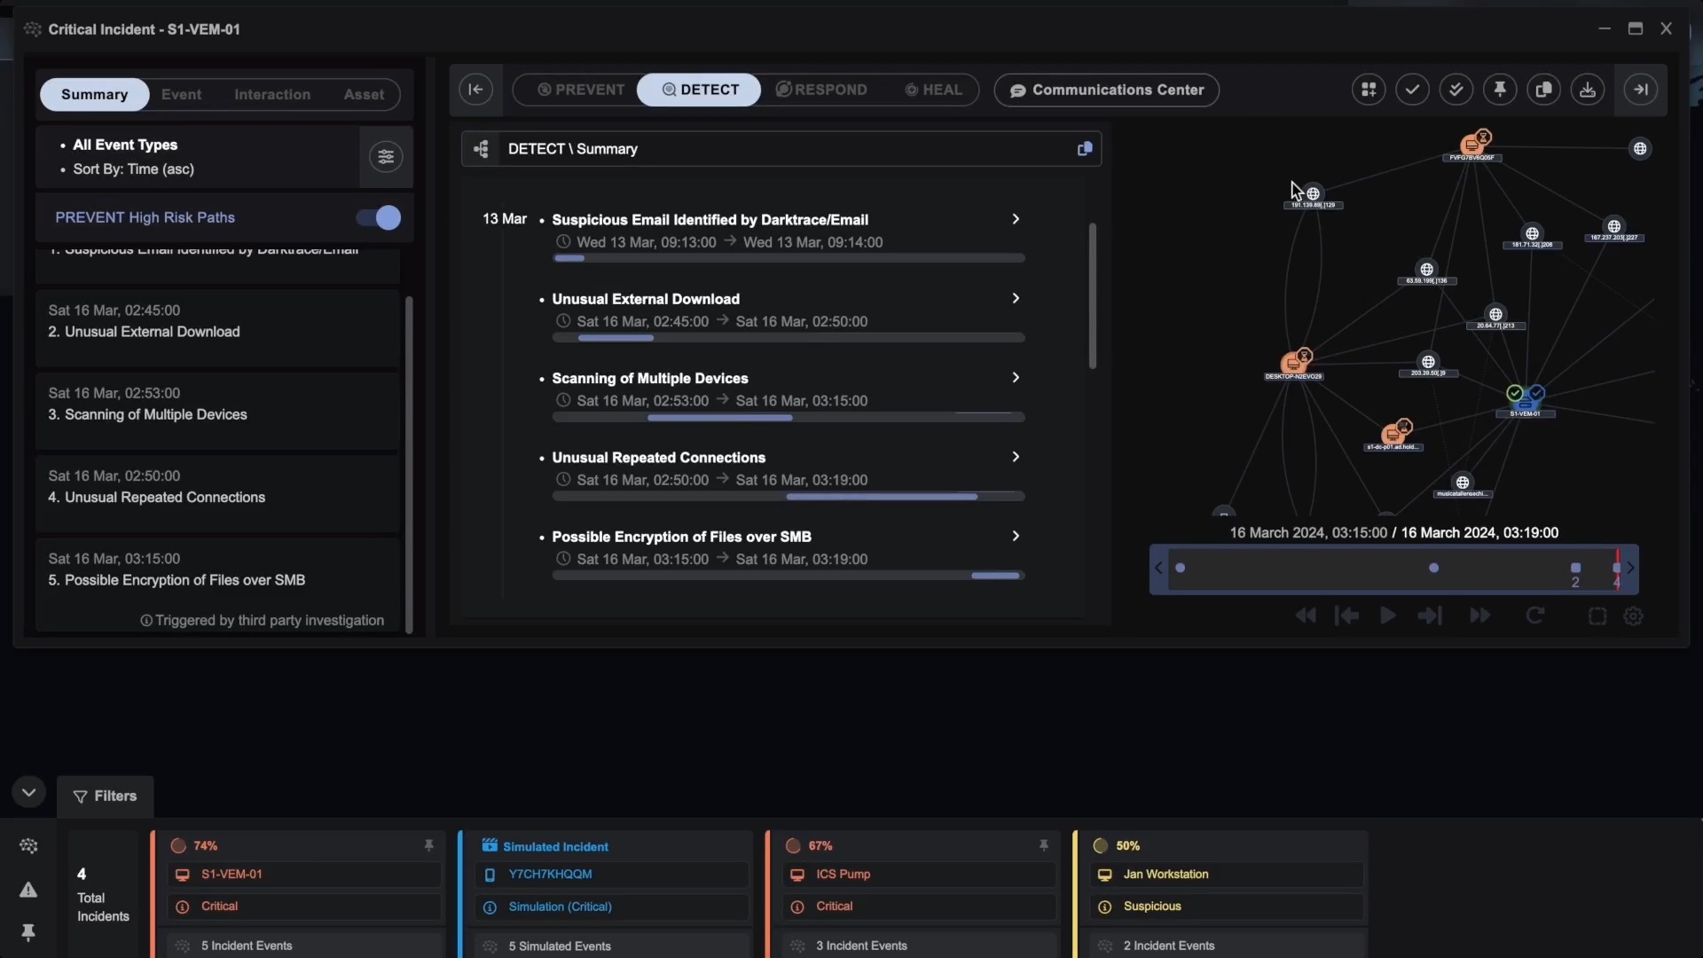Pin the ICS Pump incident card

point(1044,845)
